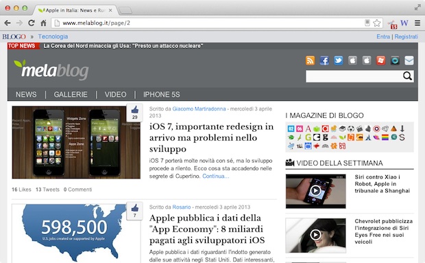The width and height of the screenshot is (425, 263).
Task: Open the email envelope icon
Action: [409, 60]
